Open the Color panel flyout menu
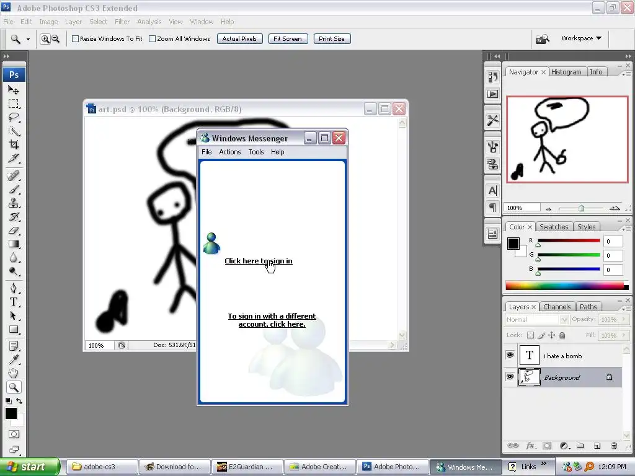635x476 pixels. coord(626,229)
